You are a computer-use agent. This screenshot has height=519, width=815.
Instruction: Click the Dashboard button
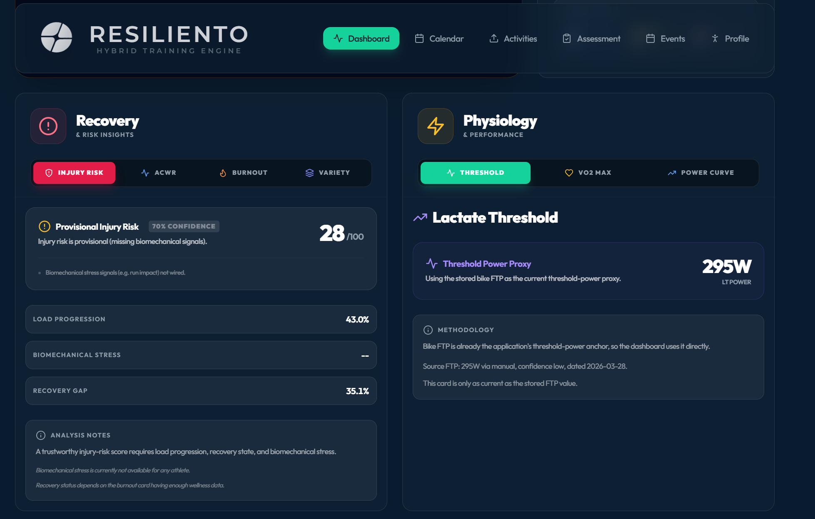point(361,39)
